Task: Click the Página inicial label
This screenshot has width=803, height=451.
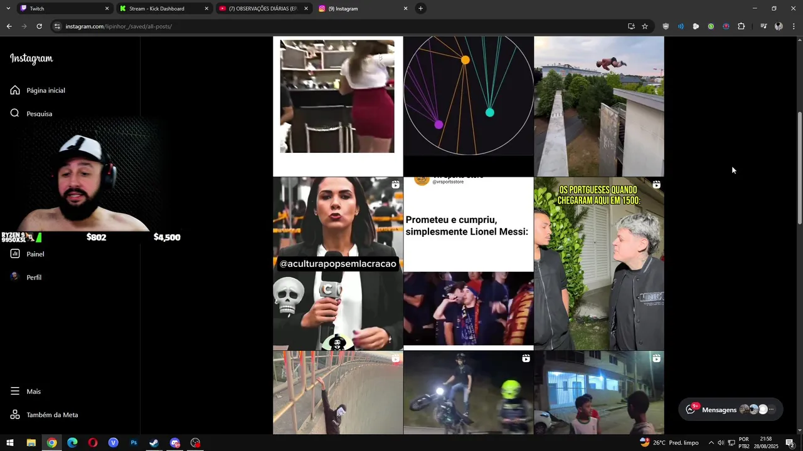Action: pos(46,90)
